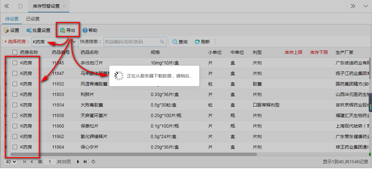Toggle the select-all header checkbox

tap(15, 52)
